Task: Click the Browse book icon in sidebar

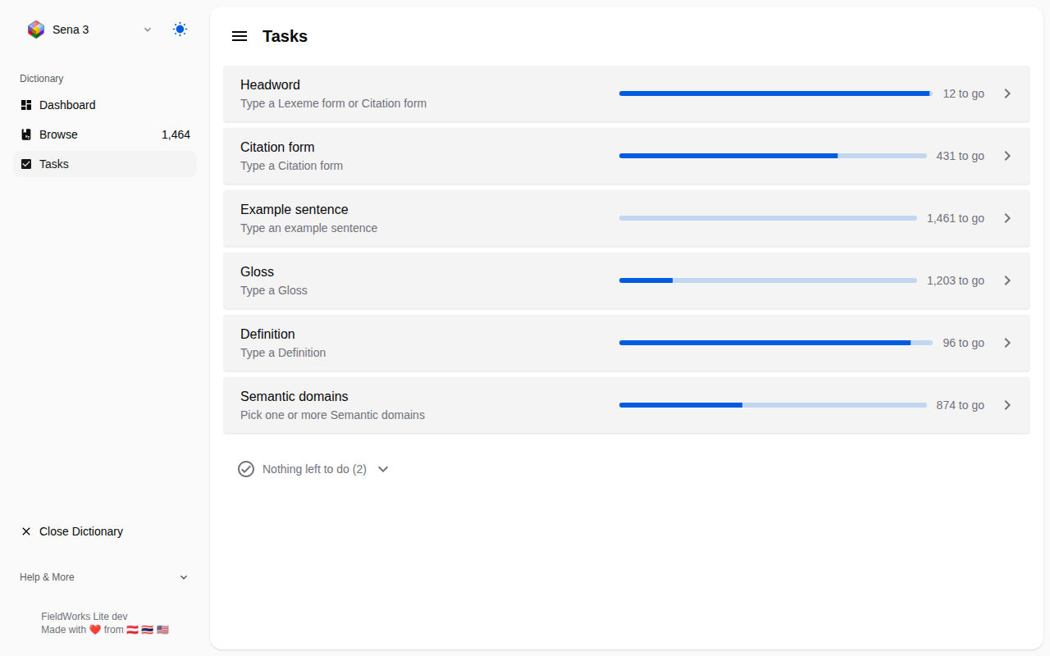Action: (x=26, y=134)
